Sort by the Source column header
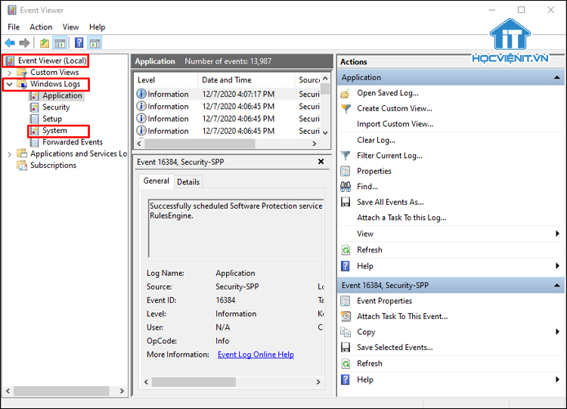This screenshot has width=567, height=409. tap(308, 80)
